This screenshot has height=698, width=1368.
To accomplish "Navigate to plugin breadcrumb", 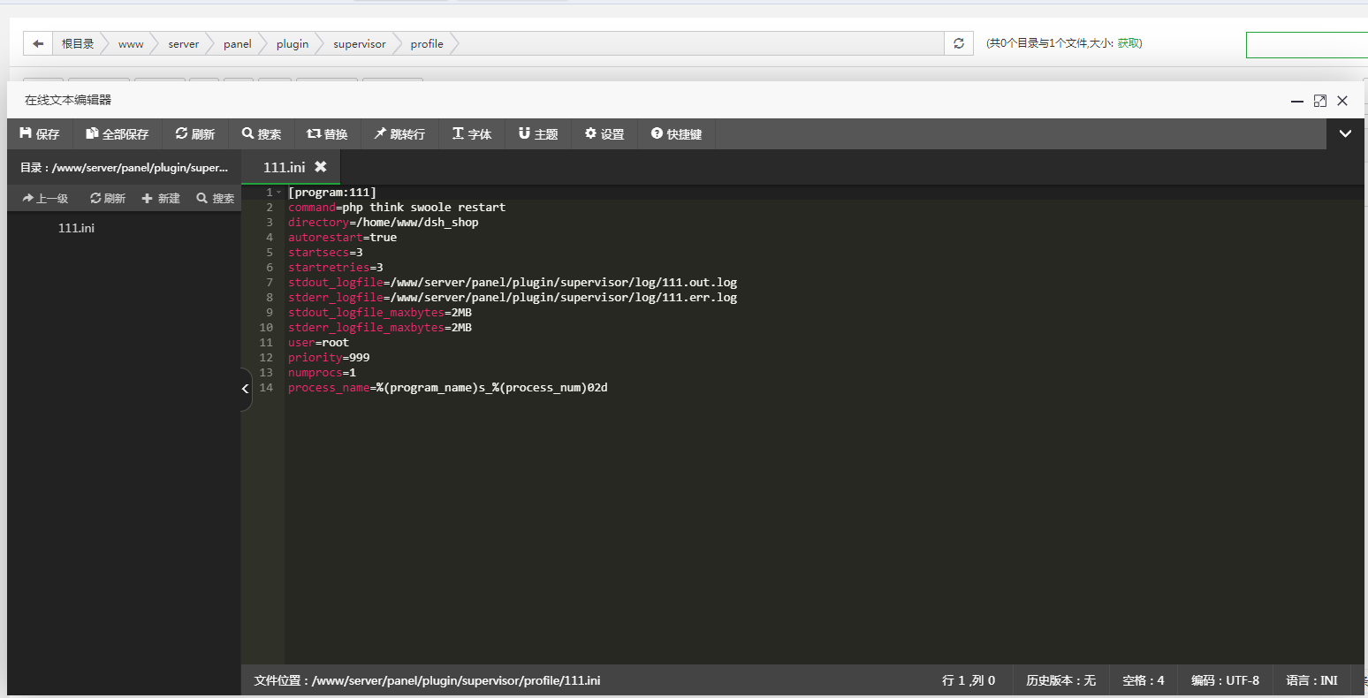I will coord(293,43).
